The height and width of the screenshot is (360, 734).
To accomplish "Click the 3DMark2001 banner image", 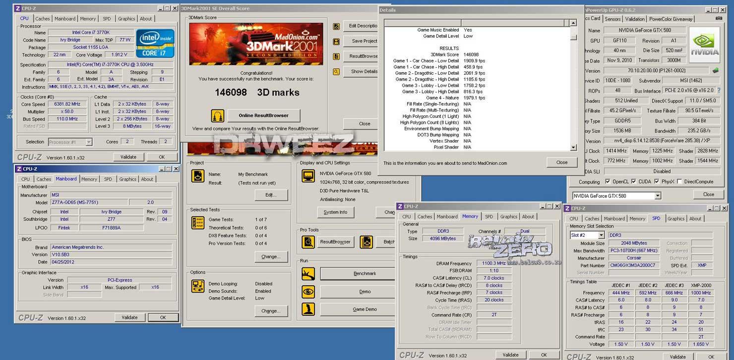I will 256,44.
